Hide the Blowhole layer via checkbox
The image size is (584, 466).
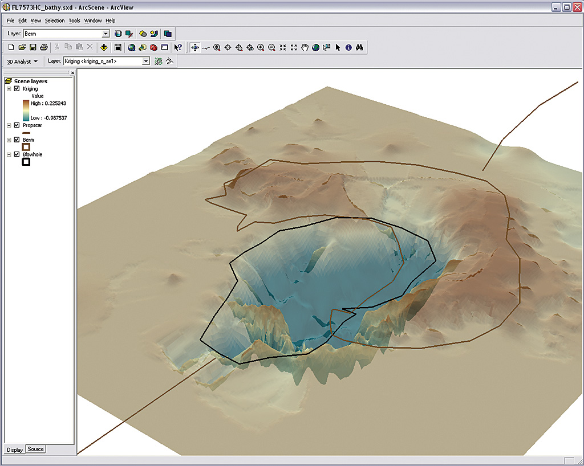(x=17, y=154)
